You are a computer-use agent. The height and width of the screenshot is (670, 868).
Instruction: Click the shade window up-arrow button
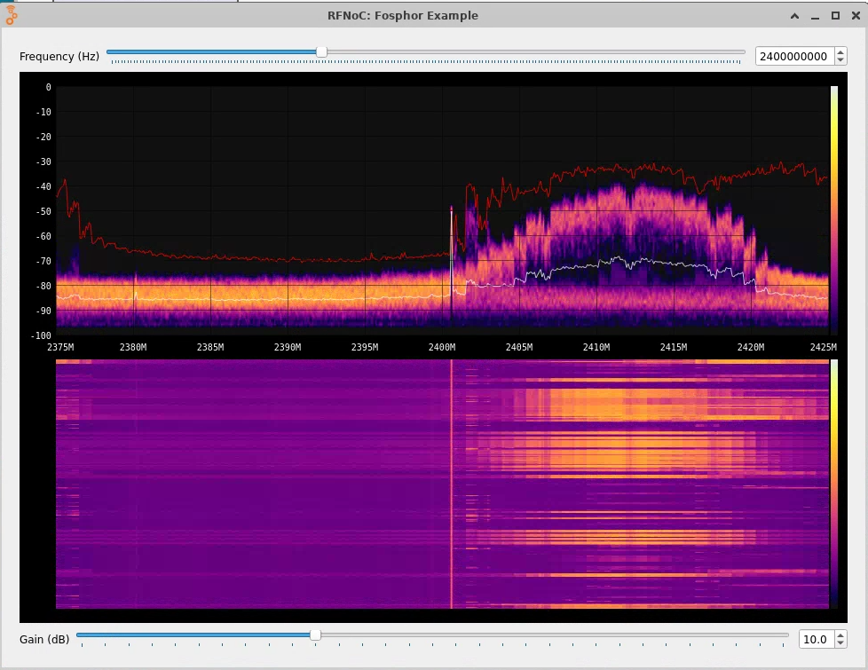[796, 16]
